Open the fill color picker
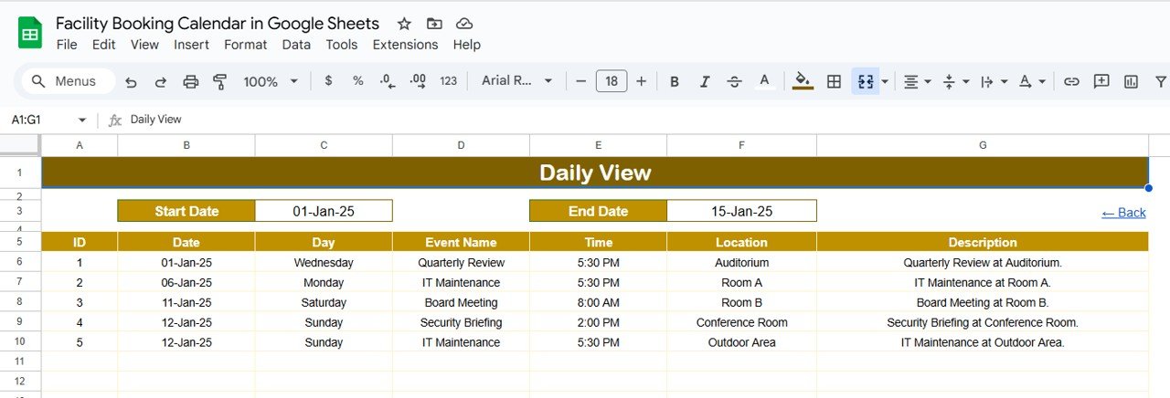Screen dimensions: 1170x398 (x=803, y=81)
